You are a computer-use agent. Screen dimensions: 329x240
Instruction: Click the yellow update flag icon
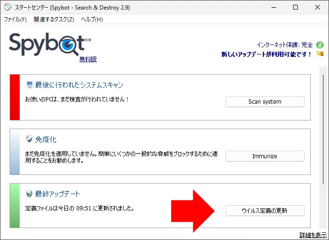(x=320, y=54)
